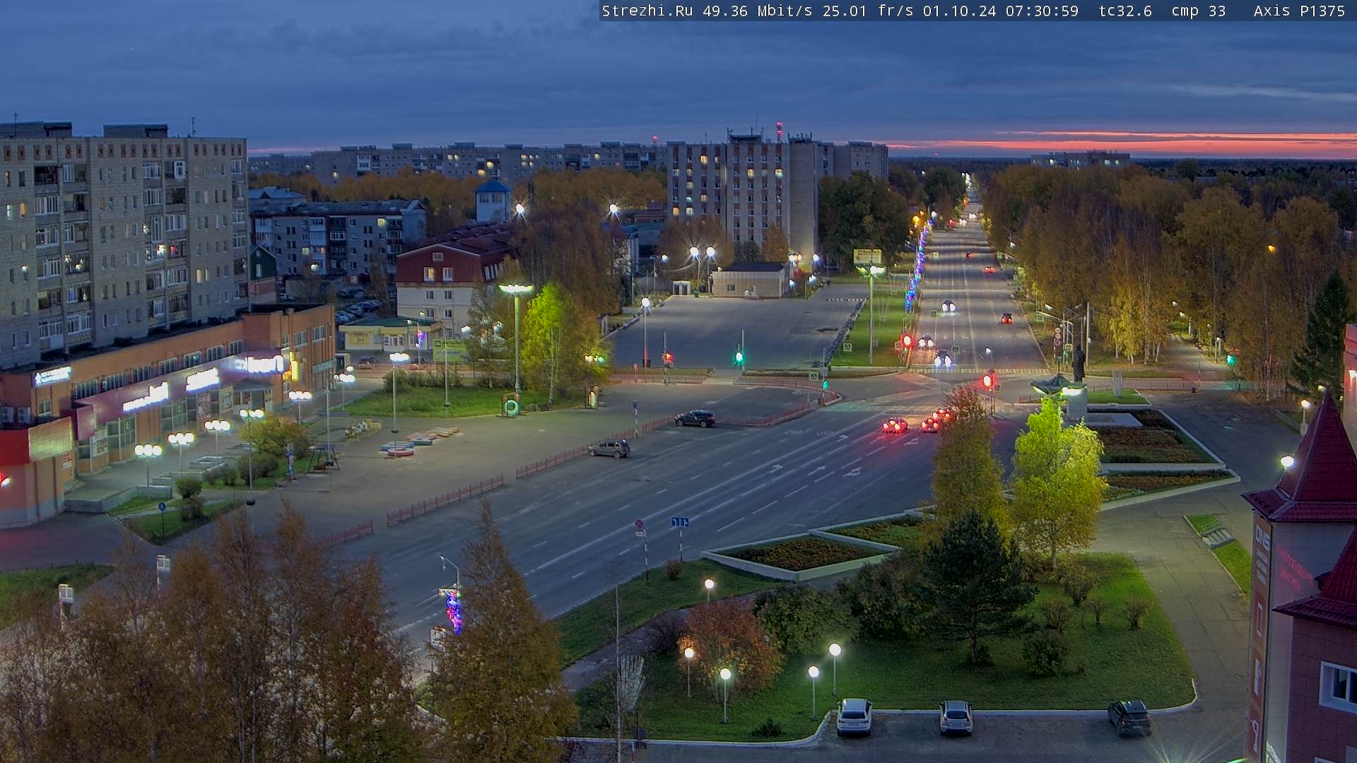1357x763 pixels.
Task: Click the 07:30:59 timestamp
Action: [1042, 11]
